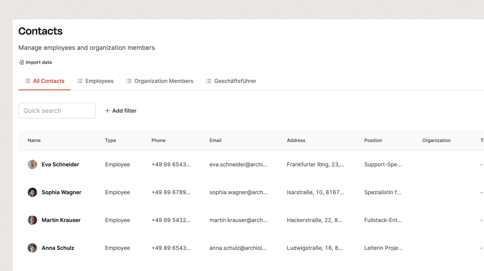Click Eva Schneider's Employee type cell
The height and width of the screenshot is (271, 484).
point(117,164)
